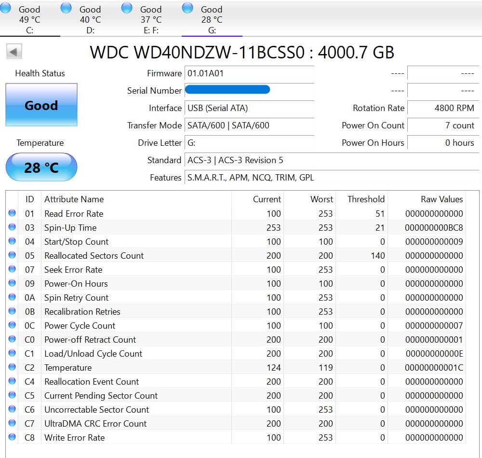Click status icon for UltraDMA CRC Error Count
Viewport: 482px width, 458px height.
tap(12, 423)
